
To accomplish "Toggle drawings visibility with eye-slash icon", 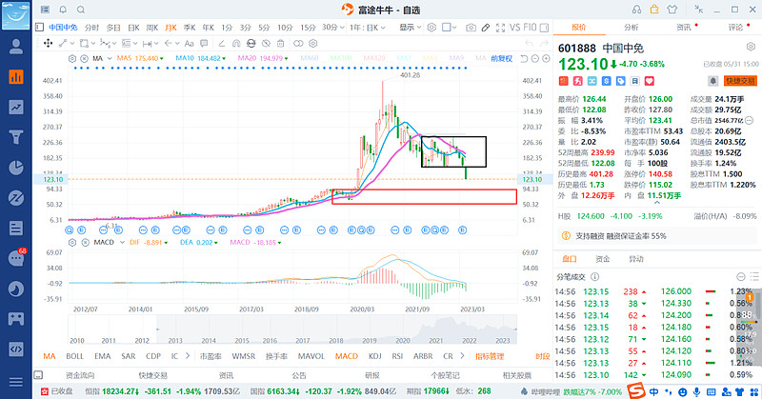I will (266, 43).
